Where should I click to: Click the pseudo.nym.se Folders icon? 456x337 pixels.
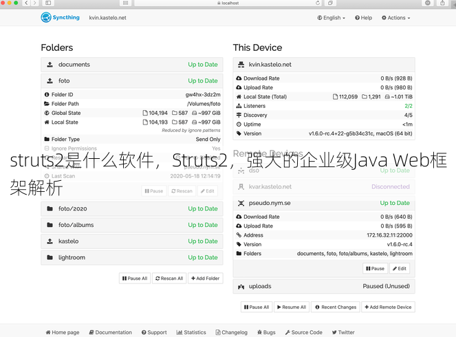(239, 254)
